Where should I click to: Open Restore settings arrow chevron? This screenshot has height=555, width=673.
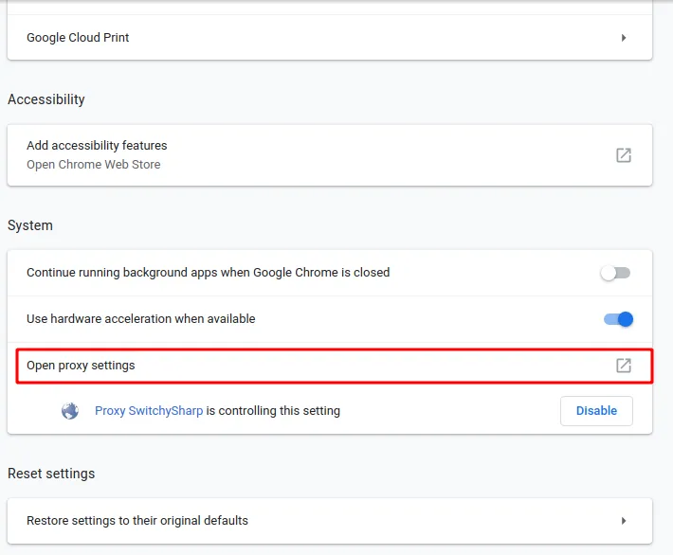624,521
